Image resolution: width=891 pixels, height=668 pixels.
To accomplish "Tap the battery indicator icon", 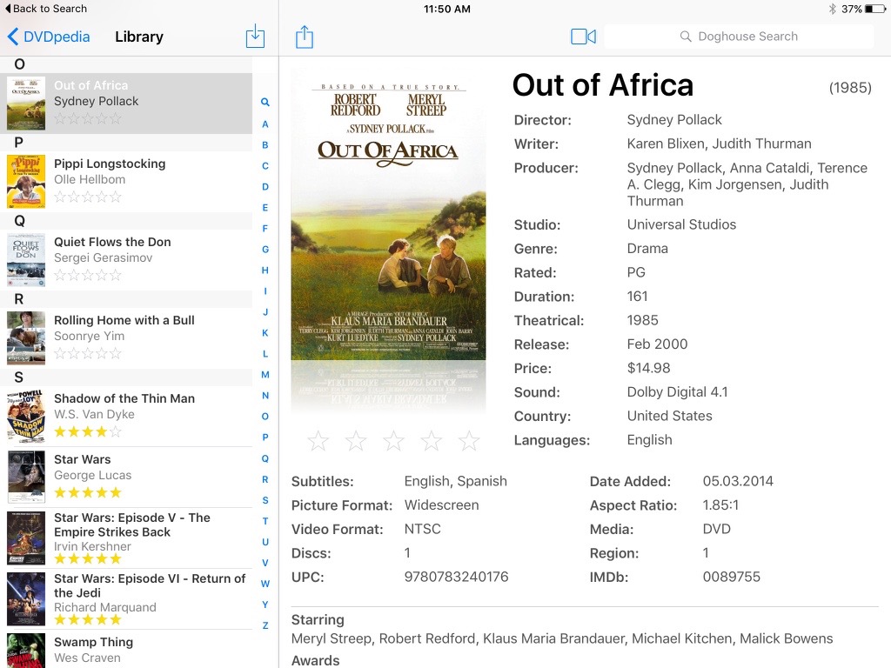I will 875,9.
